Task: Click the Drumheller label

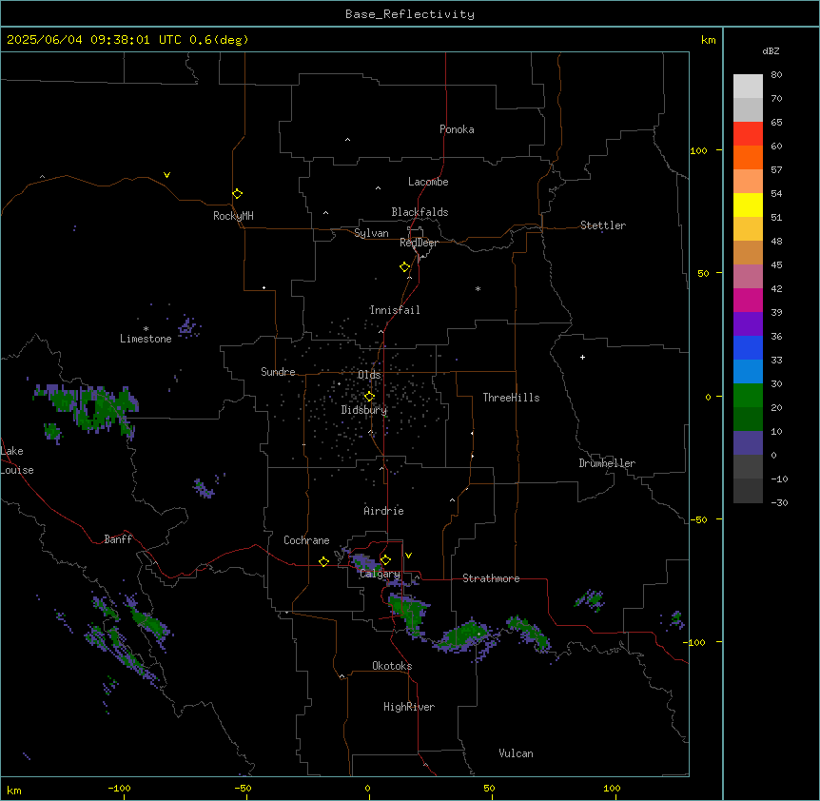Action: [607, 463]
